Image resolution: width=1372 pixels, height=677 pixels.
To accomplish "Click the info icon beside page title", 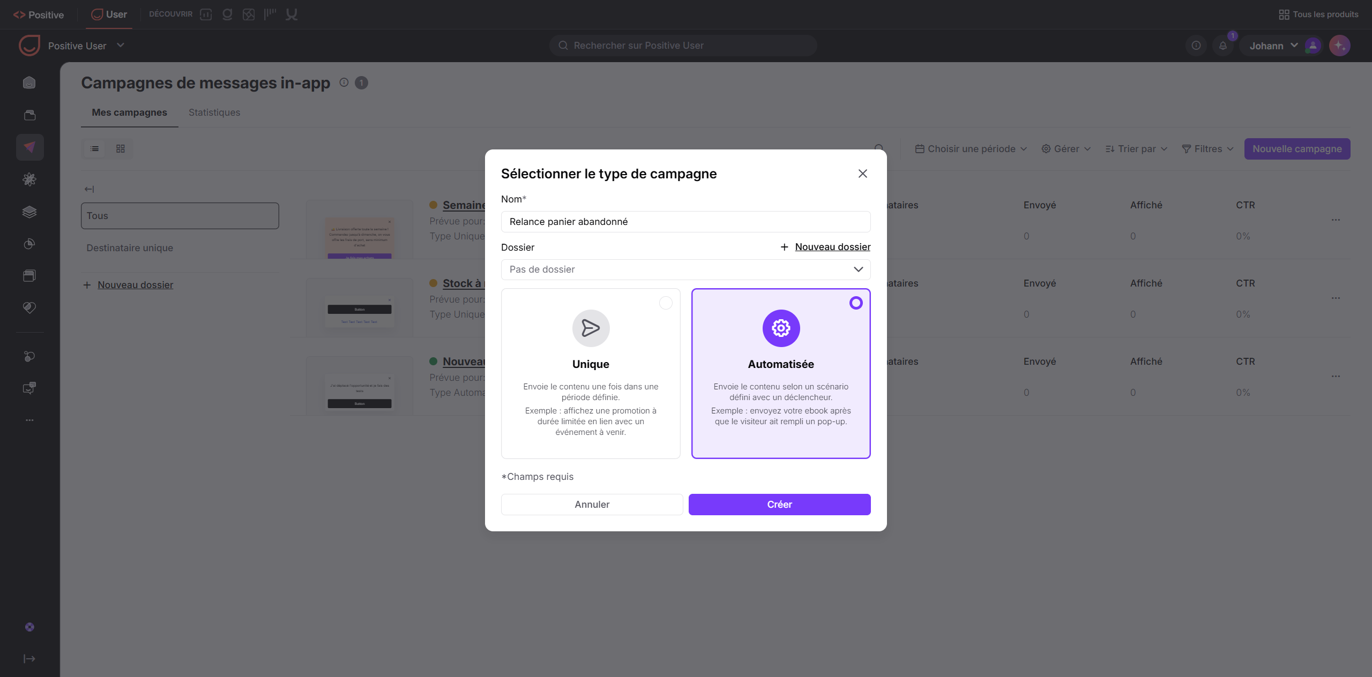I will pos(344,82).
